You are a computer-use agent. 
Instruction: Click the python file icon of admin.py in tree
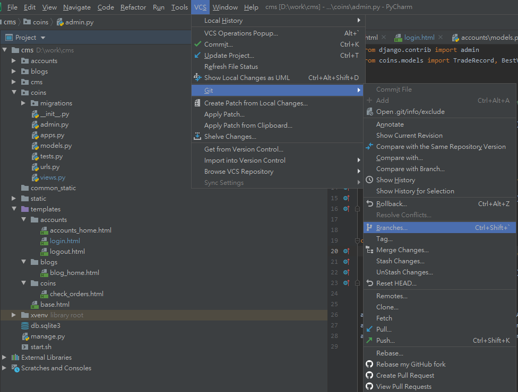coord(35,124)
